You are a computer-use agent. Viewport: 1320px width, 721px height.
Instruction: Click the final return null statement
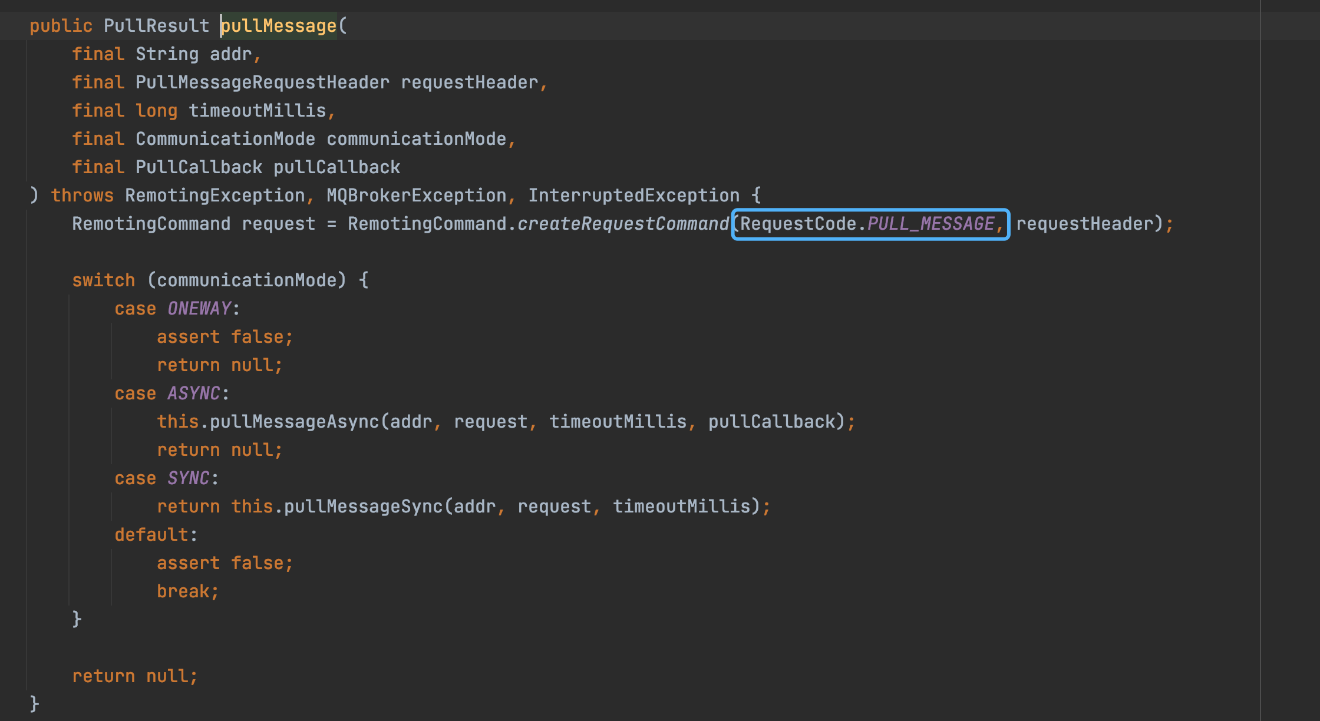[134, 676]
